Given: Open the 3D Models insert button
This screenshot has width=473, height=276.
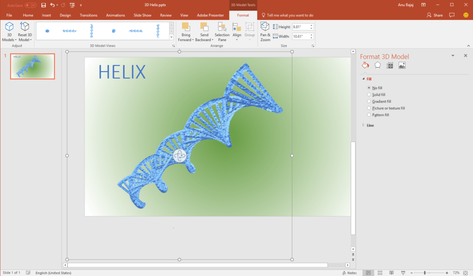Looking at the screenshot, I should 9,32.
